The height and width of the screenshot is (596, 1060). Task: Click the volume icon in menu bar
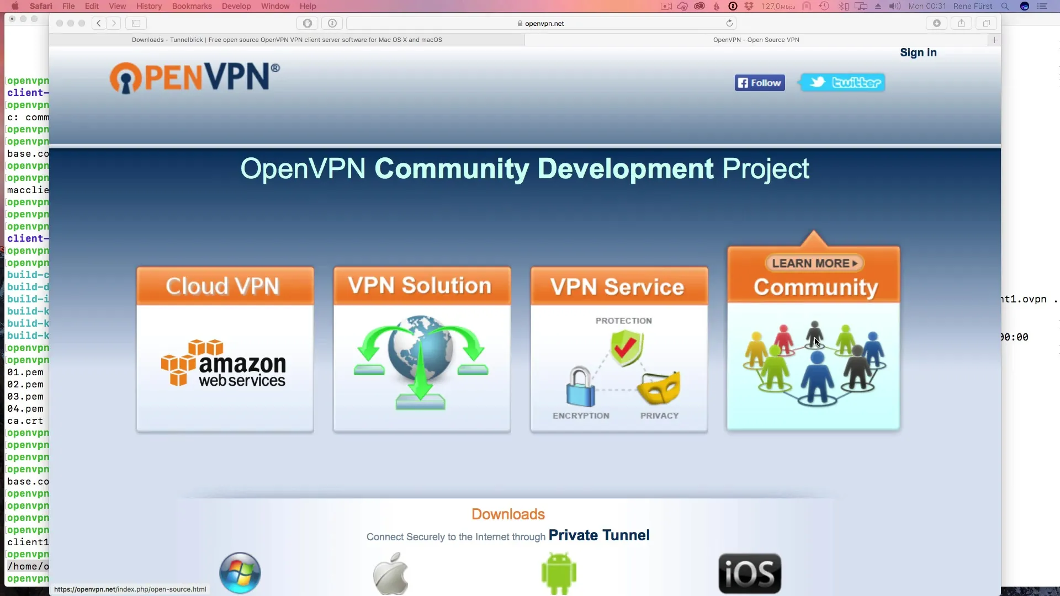pos(895,6)
